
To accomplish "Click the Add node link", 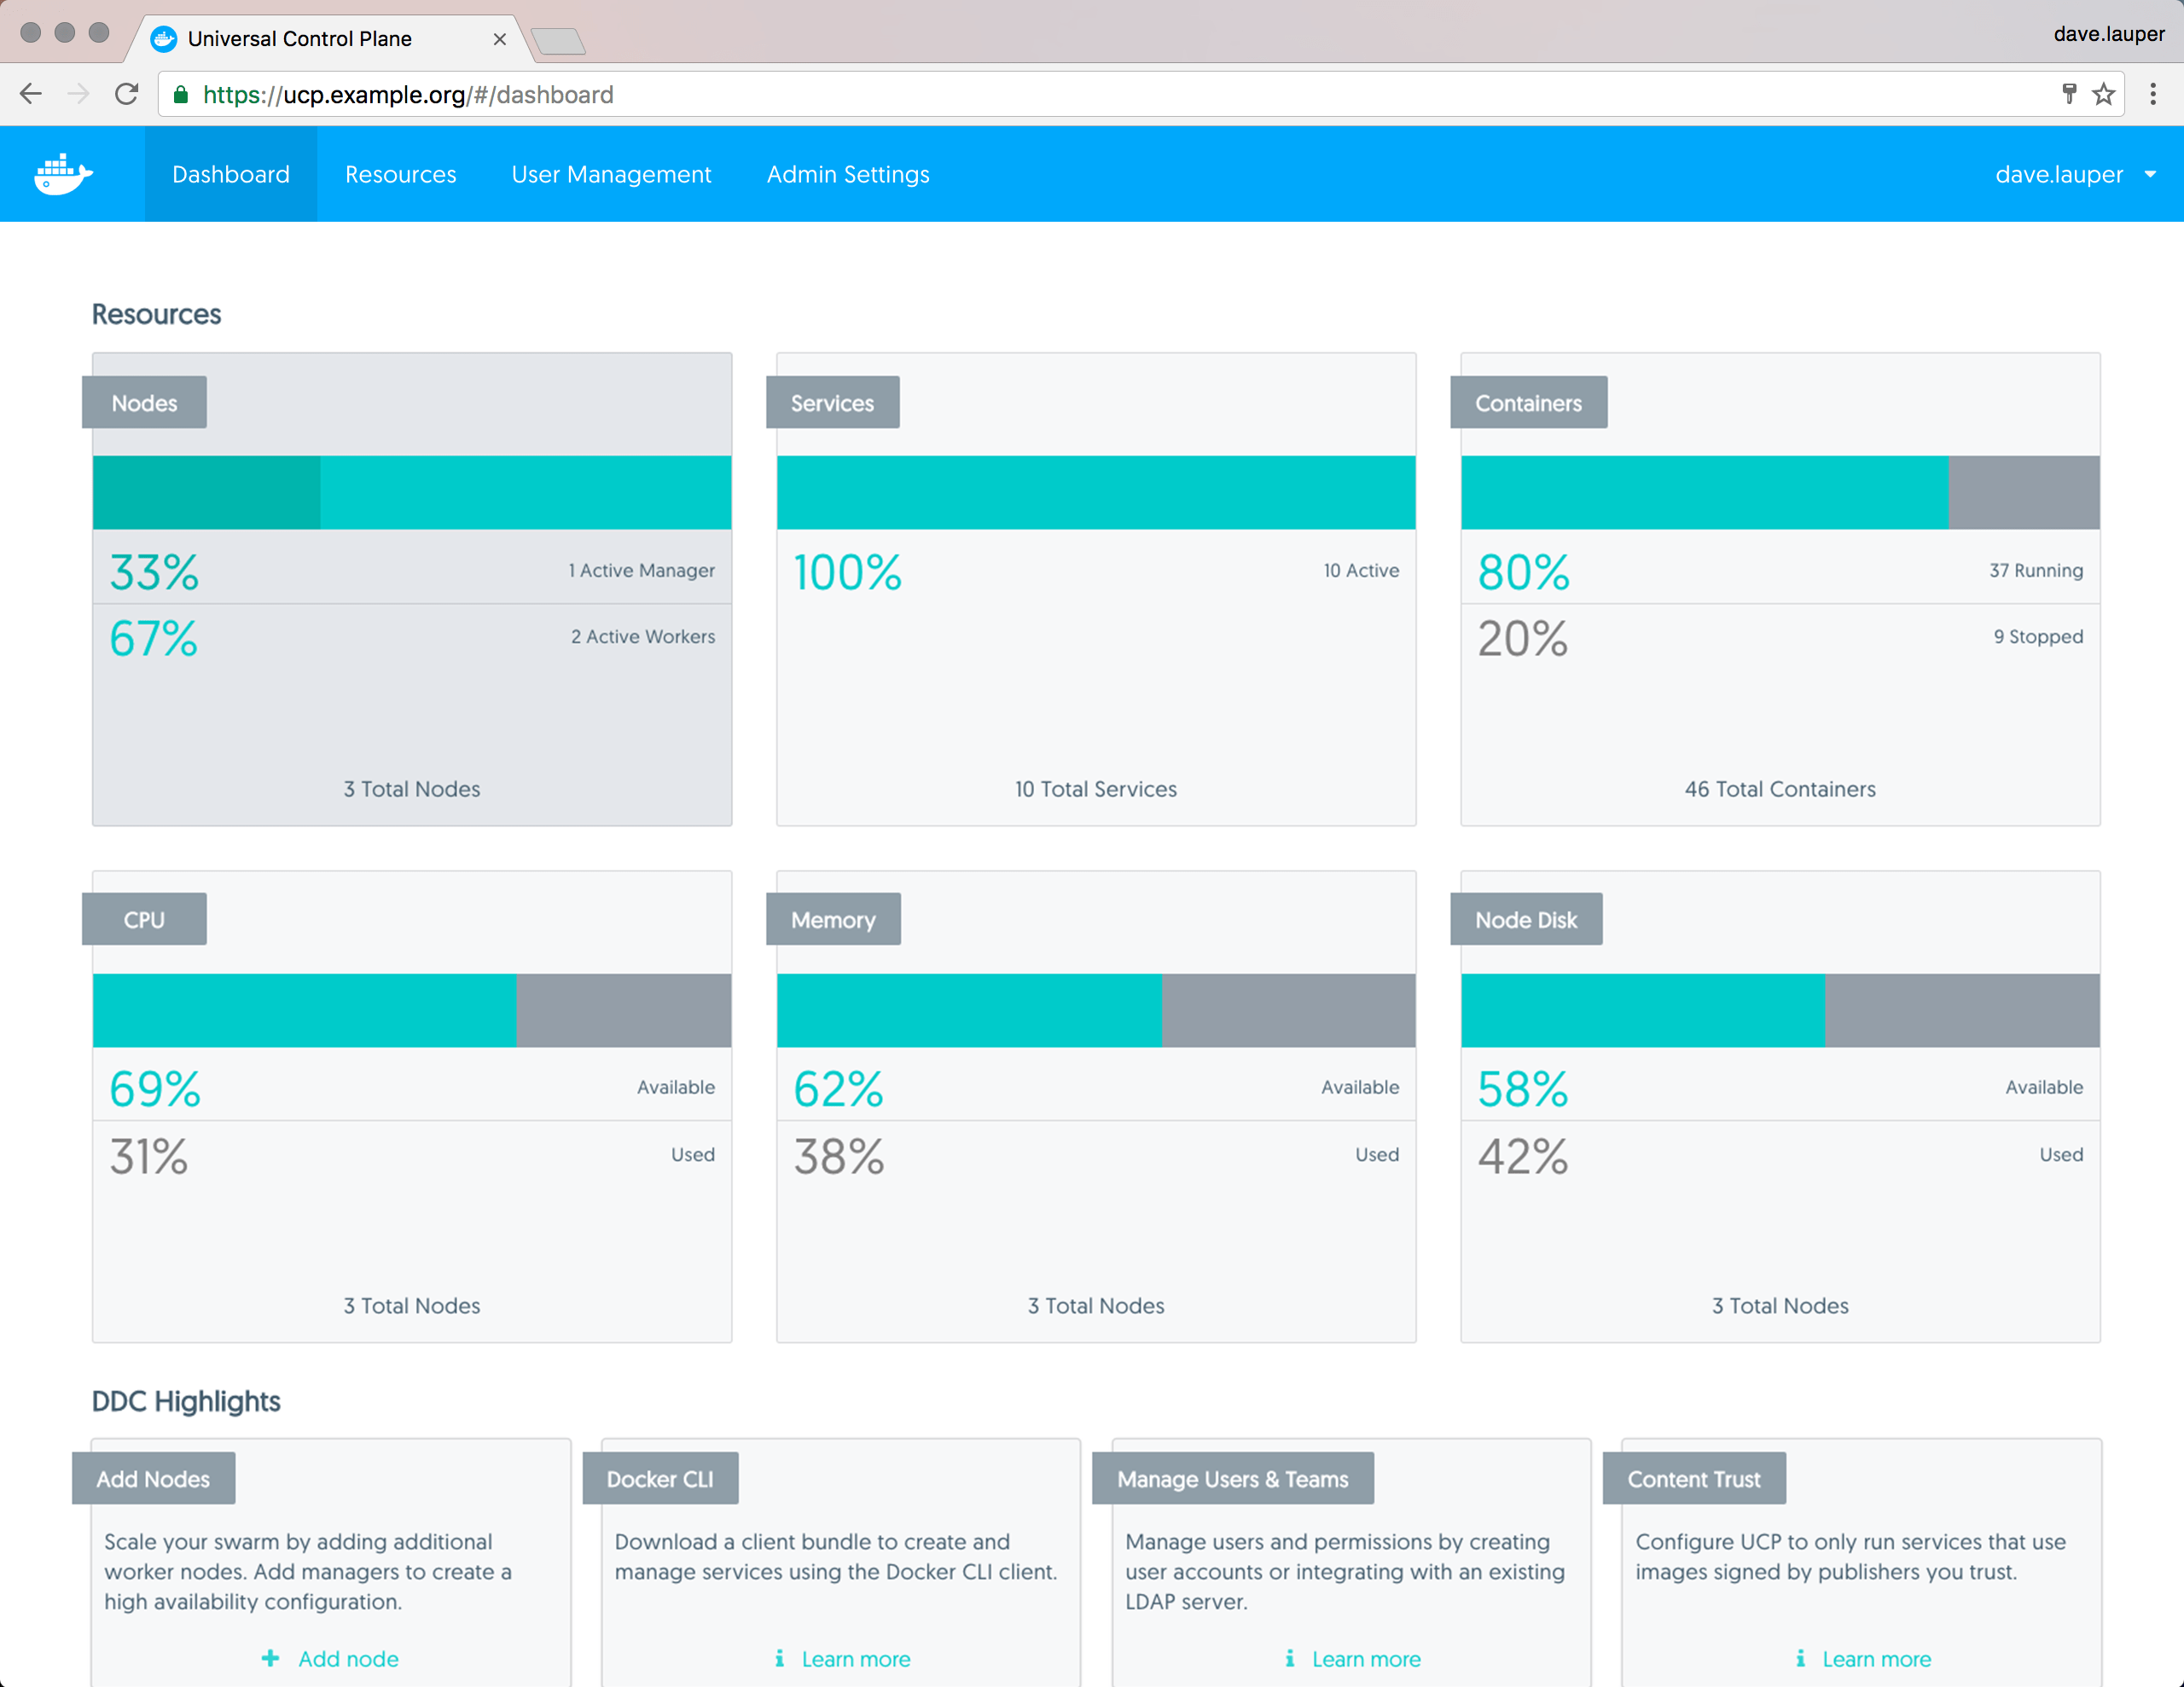I will point(348,1659).
